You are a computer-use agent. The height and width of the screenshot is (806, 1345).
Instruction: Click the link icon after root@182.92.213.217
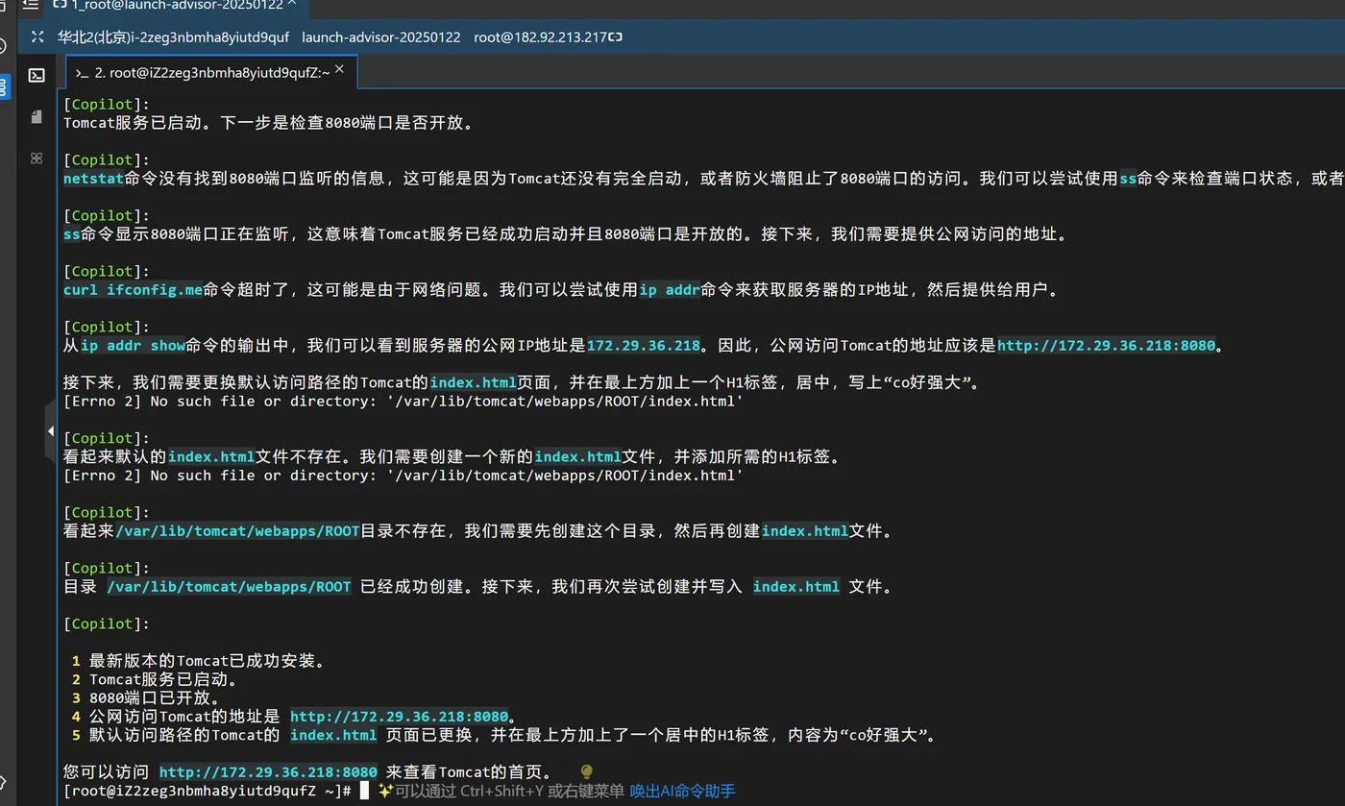tap(616, 37)
